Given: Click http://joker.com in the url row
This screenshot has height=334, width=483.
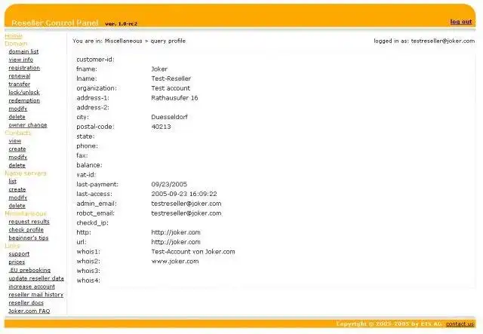Looking at the screenshot, I should (176, 242).
